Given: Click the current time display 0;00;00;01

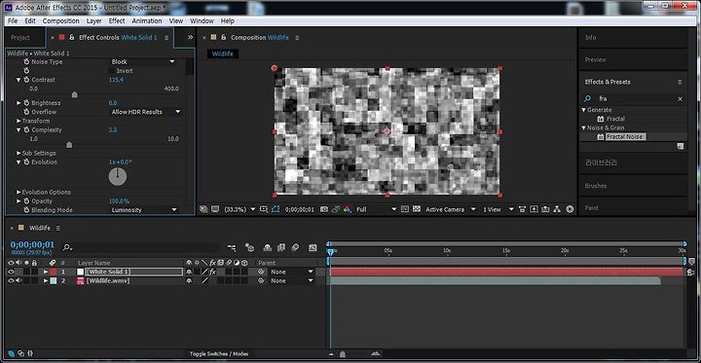Looking at the screenshot, I should pyautogui.click(x=32, y=244).
